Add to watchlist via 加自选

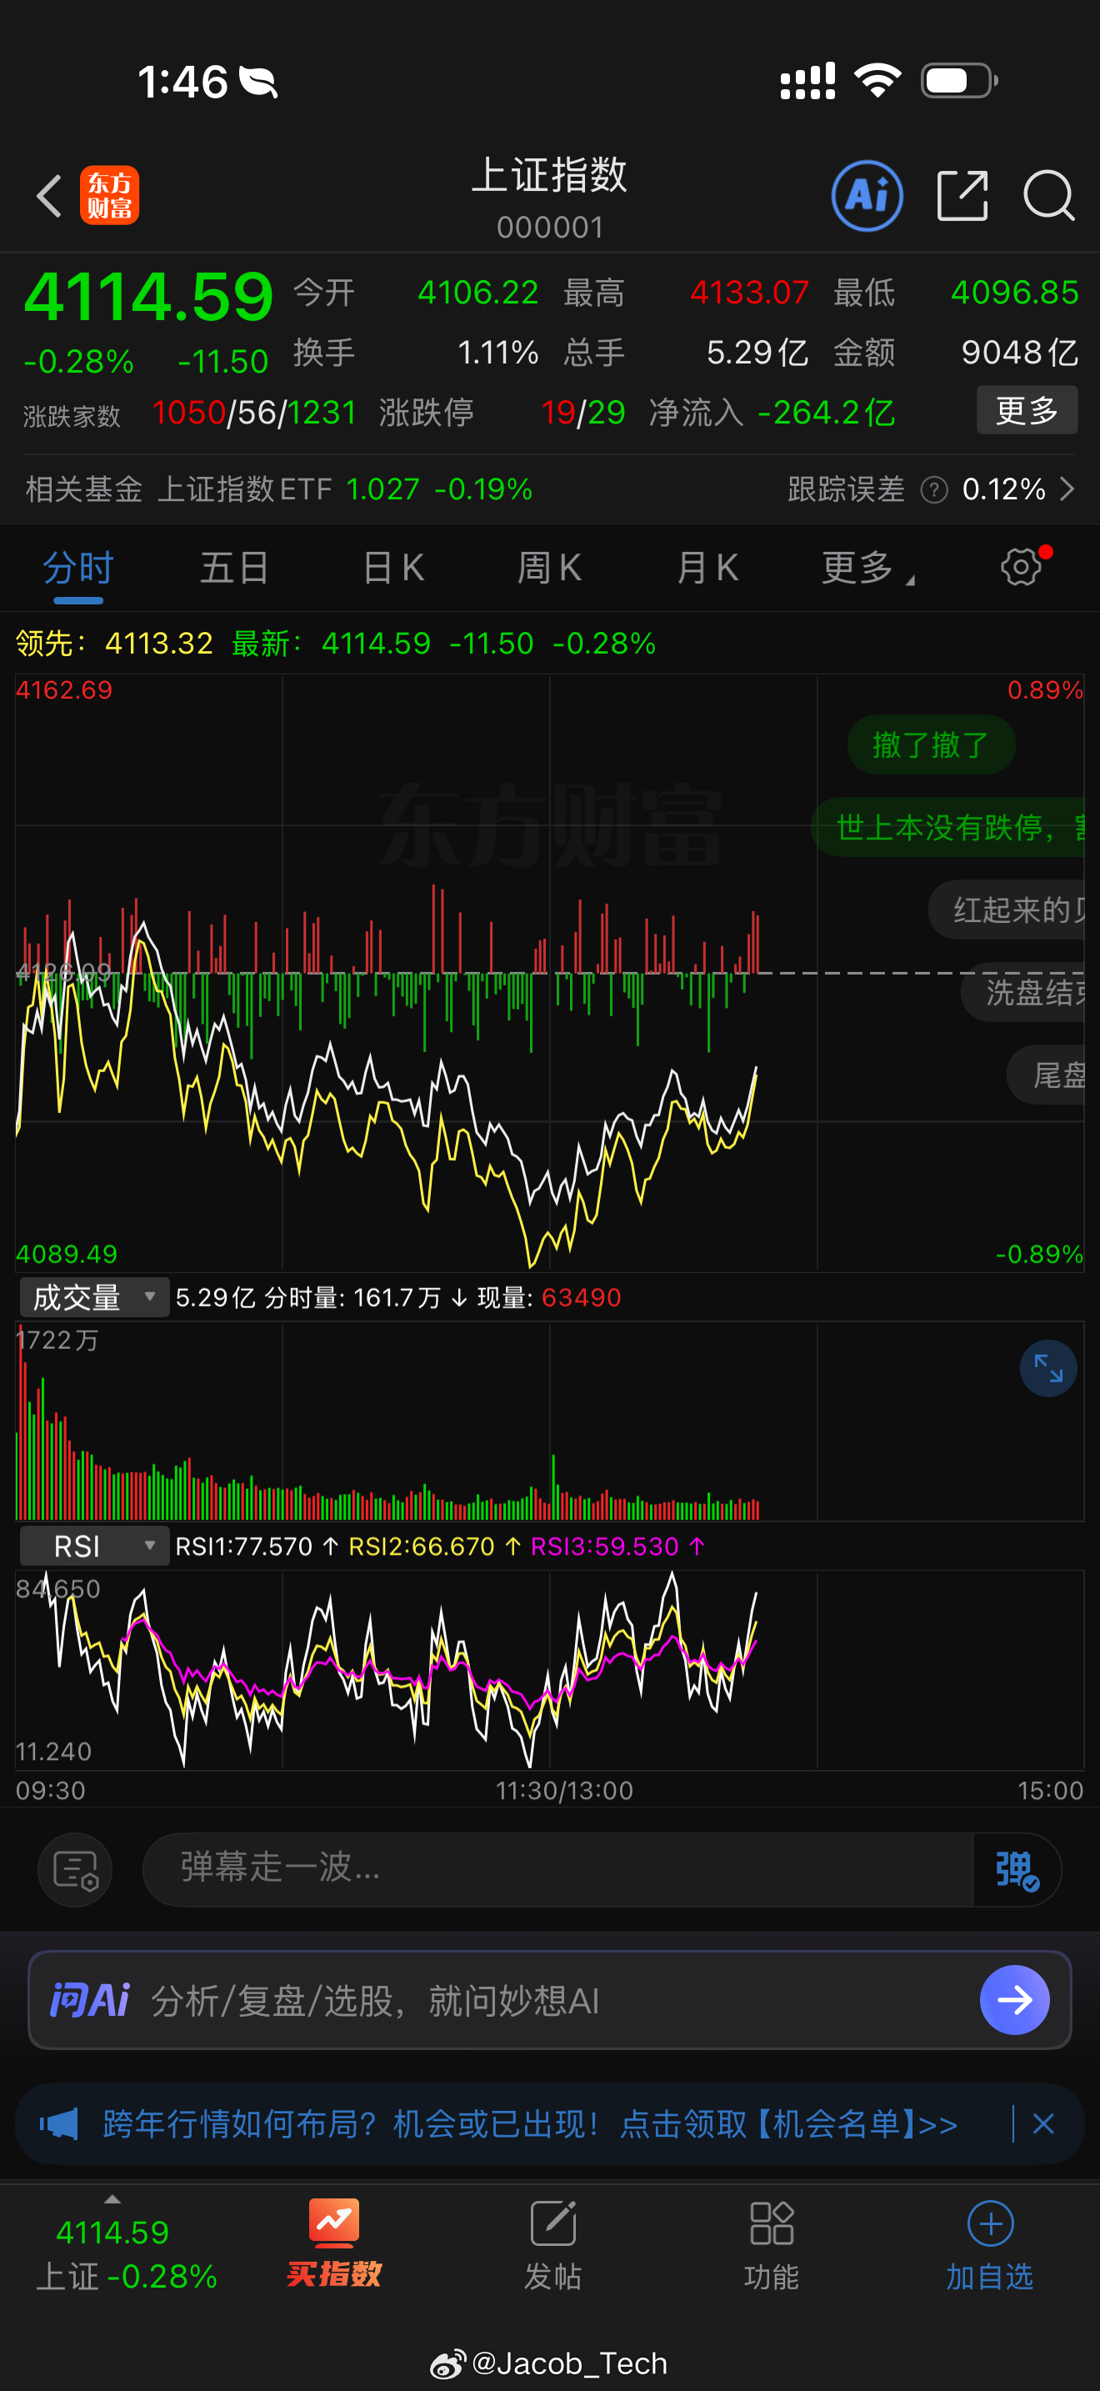(990, 2245)
